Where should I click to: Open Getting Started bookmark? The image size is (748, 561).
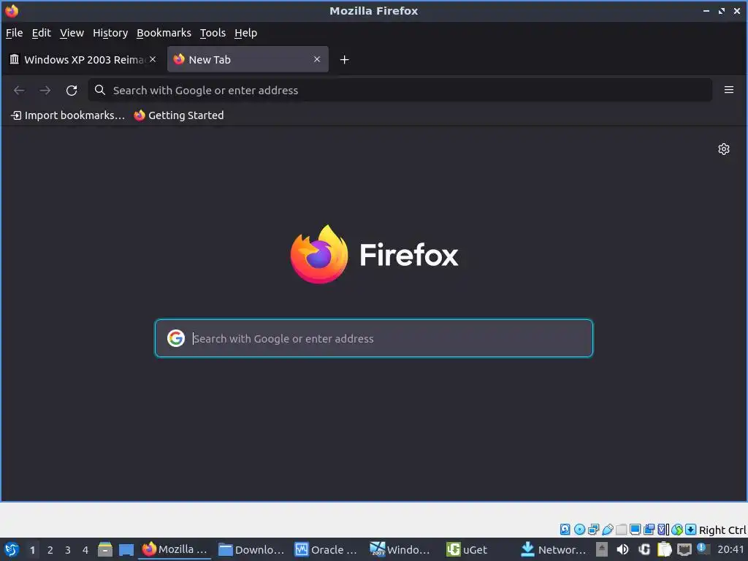pyautogui.click(x=178, y=115)
